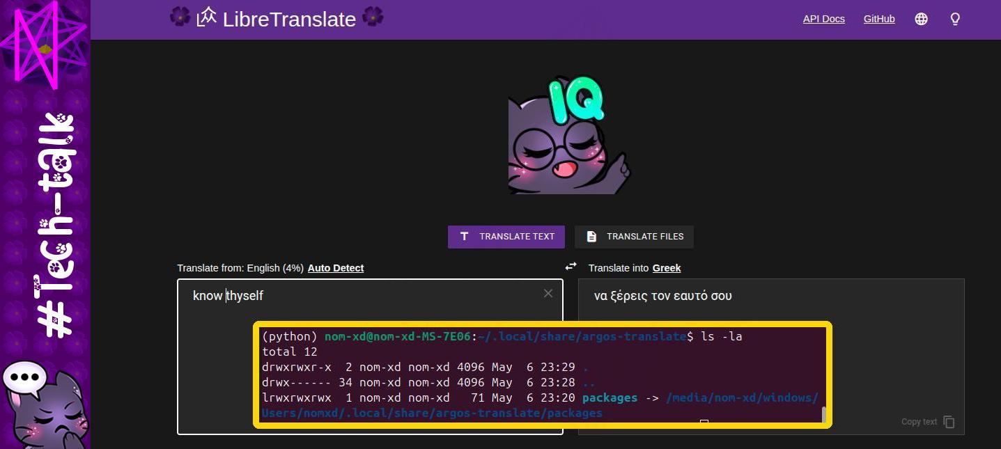1001x449 pixels.
Task: Open the API Docs link
Action: tap(824, 19)
